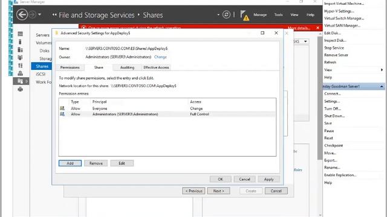Click the Add button
The image size is (387, 217).
pyautogui.click(x=70, y=163)
